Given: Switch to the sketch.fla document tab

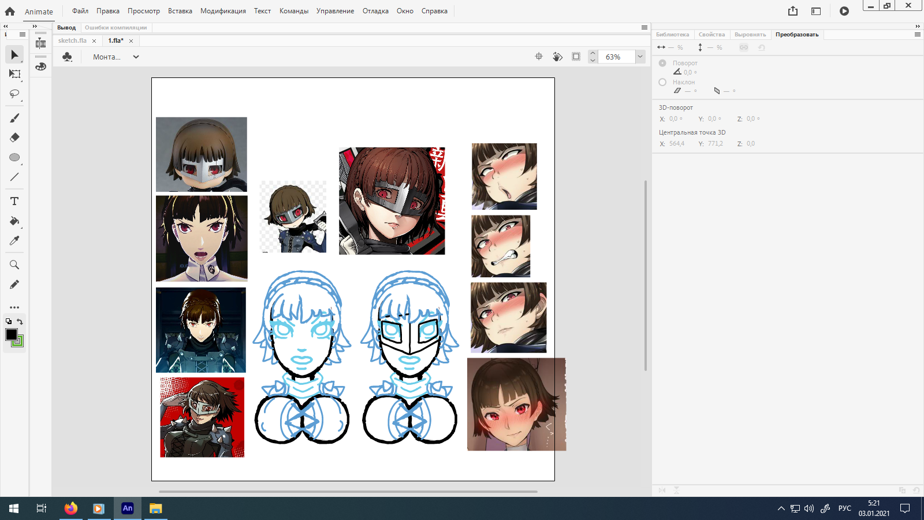Looking at the screenshot, I should pos(72,40).
